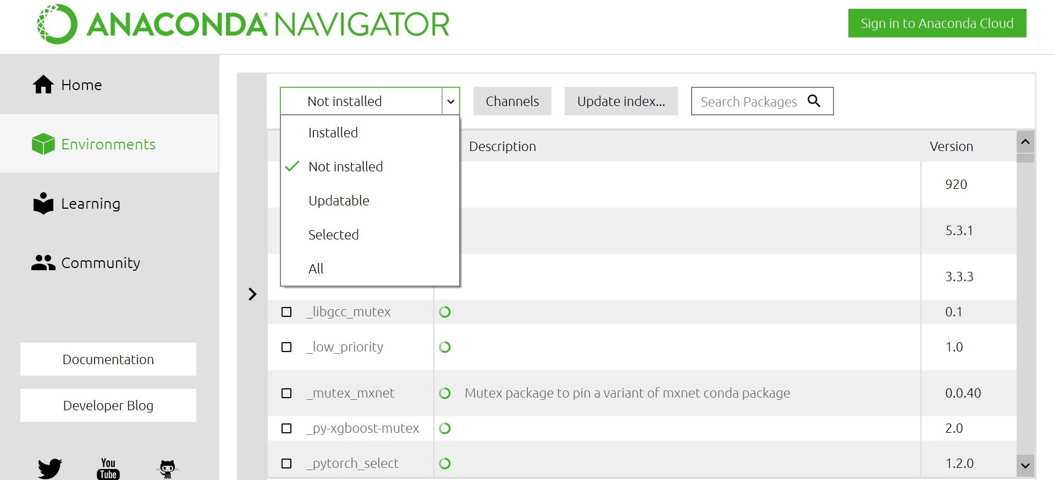
Task: Open the Twitter link icon
Action: [50, 468]
